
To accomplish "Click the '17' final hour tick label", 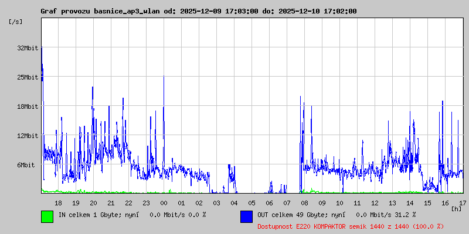I will (463, 203).
